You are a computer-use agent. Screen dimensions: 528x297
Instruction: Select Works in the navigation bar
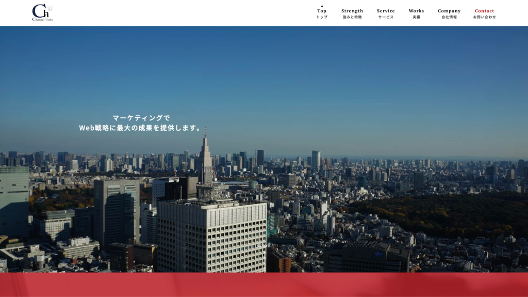[416, 11]
